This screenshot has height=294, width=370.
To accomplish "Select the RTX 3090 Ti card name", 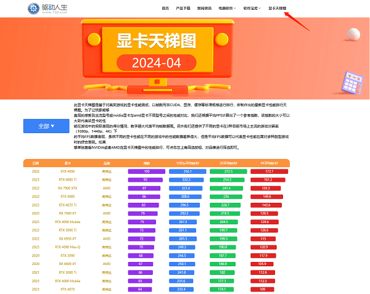I will 68,230.
